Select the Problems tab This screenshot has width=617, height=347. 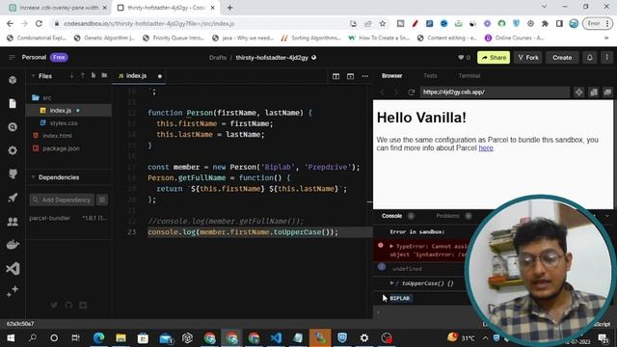click(447, 216)
